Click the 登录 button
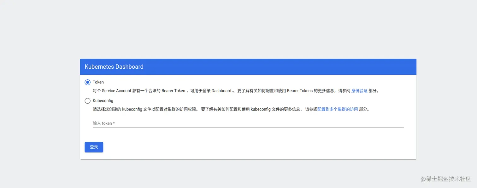 pos(94,147)
